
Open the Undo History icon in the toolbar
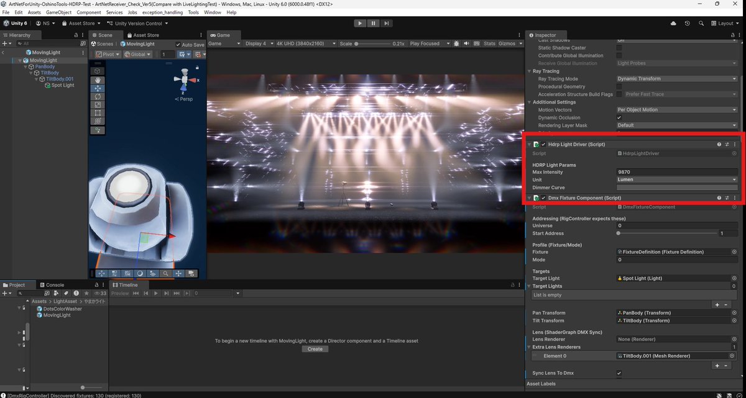point(688,23)
